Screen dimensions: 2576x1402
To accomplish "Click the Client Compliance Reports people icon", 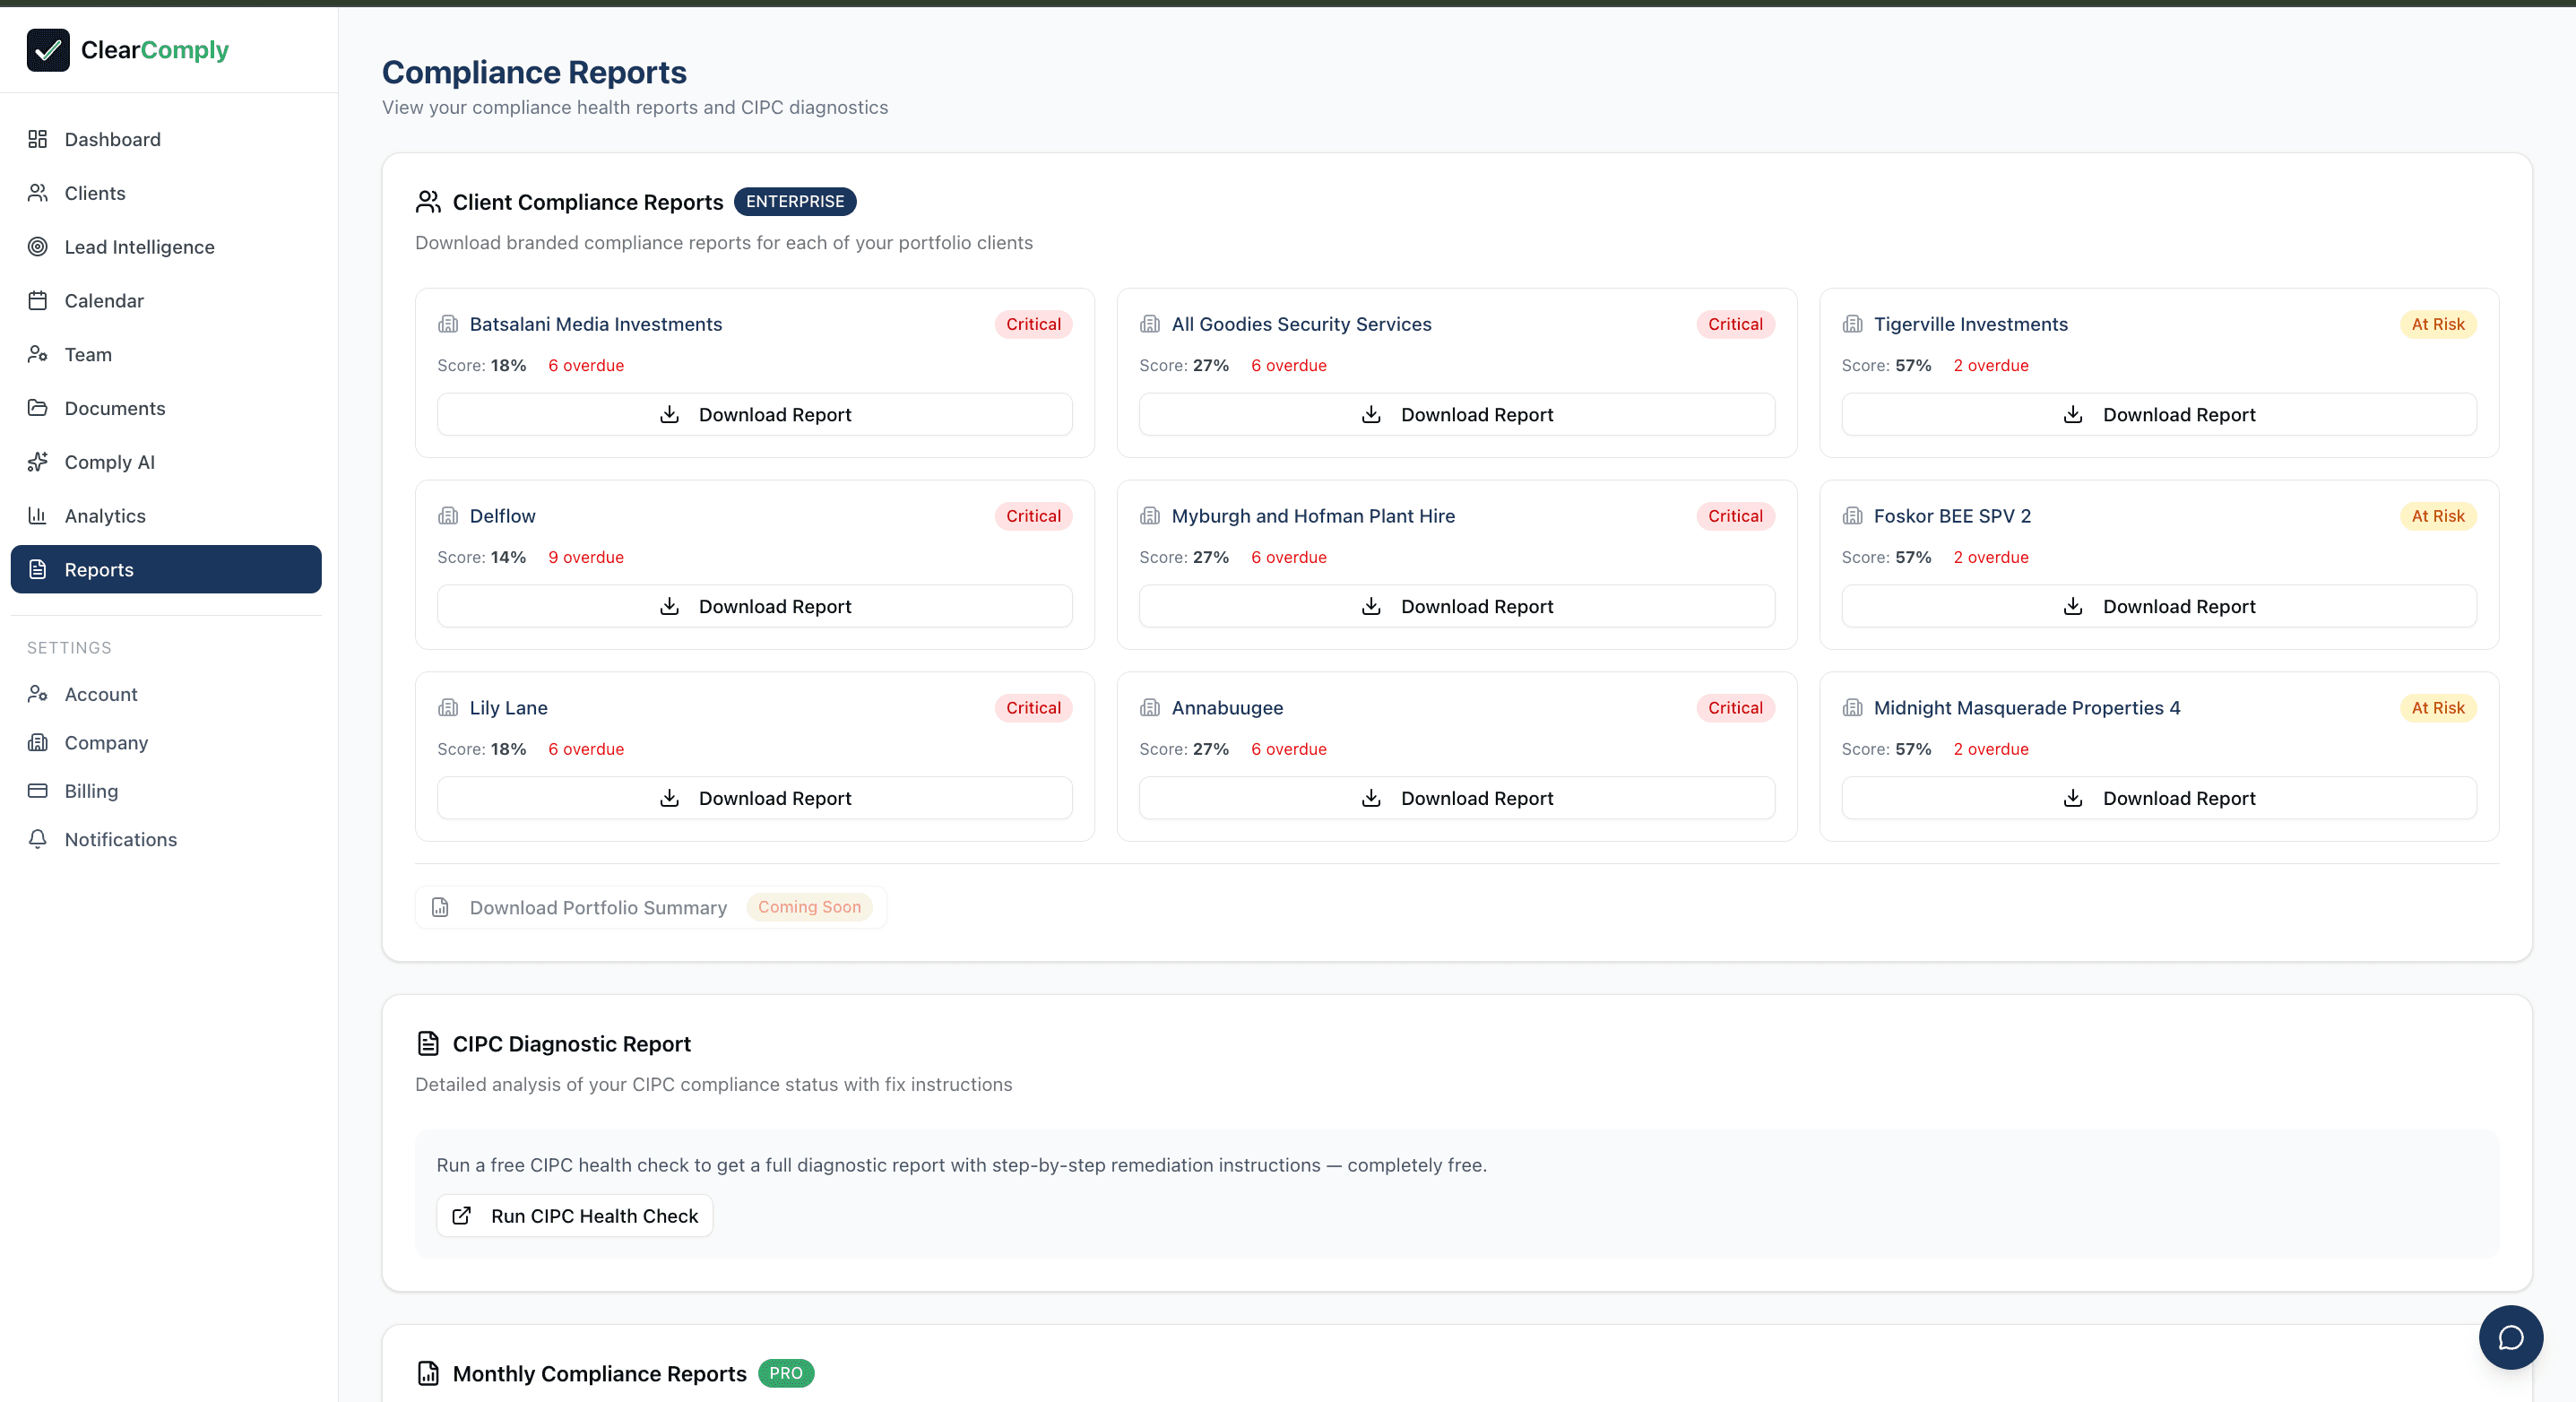I will 428,202.
